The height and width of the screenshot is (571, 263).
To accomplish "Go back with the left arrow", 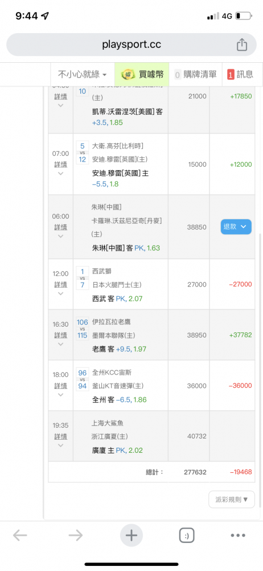I will point(20,536).
